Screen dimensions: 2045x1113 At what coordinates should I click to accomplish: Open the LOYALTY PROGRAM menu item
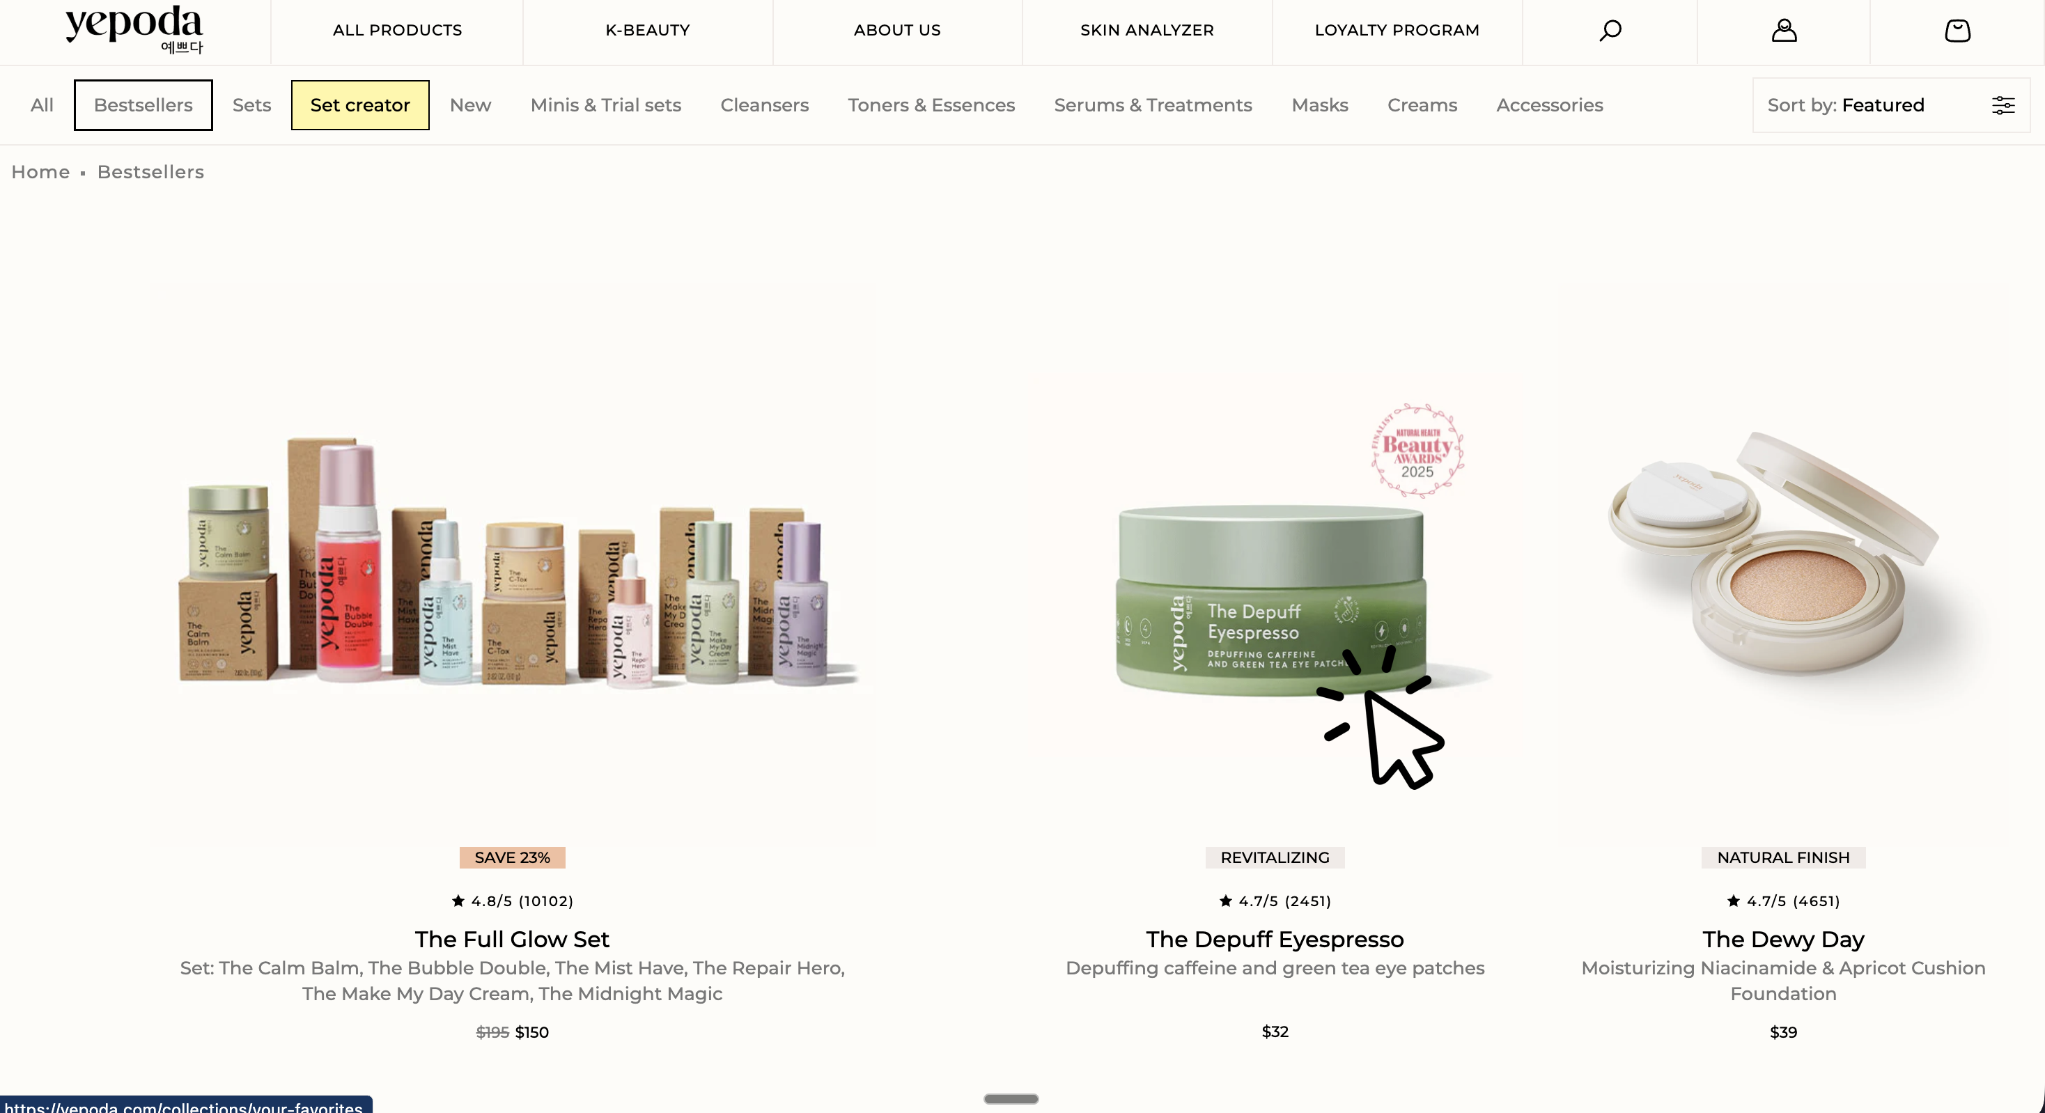point(1397,30)
